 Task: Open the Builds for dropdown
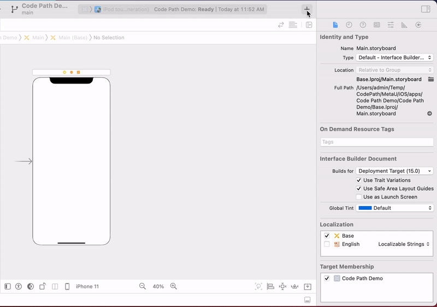pos(394,171)
